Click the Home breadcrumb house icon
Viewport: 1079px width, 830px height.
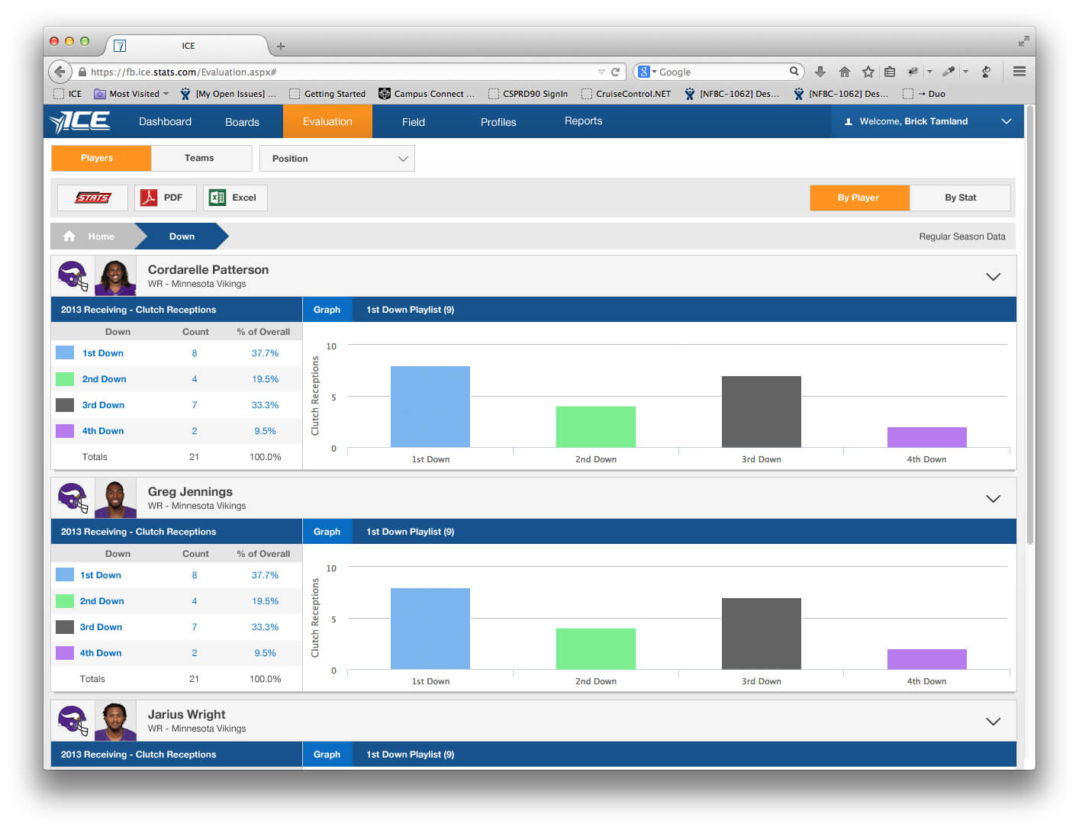[x=69, y=236]
